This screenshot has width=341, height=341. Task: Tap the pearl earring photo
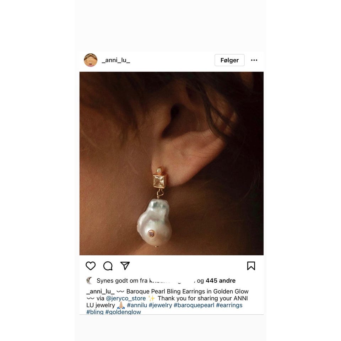point(171,163)
